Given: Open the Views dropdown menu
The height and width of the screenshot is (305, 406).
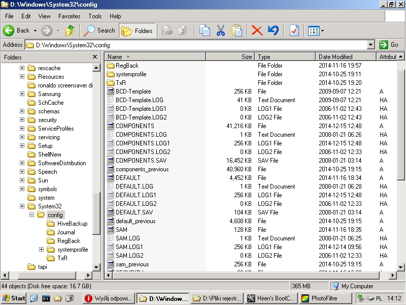Looking at the screenshot, I should tap(316, 30).
